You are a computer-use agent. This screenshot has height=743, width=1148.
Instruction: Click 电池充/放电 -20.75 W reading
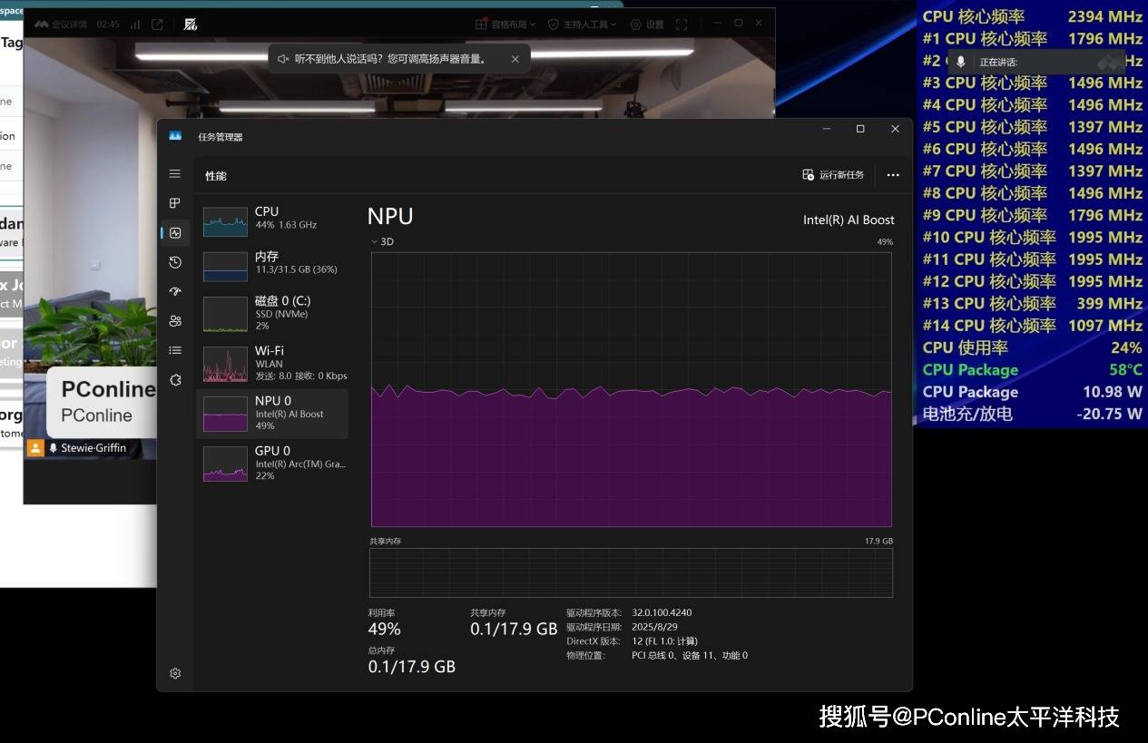pyautogui.click(x=1032, y=414)
